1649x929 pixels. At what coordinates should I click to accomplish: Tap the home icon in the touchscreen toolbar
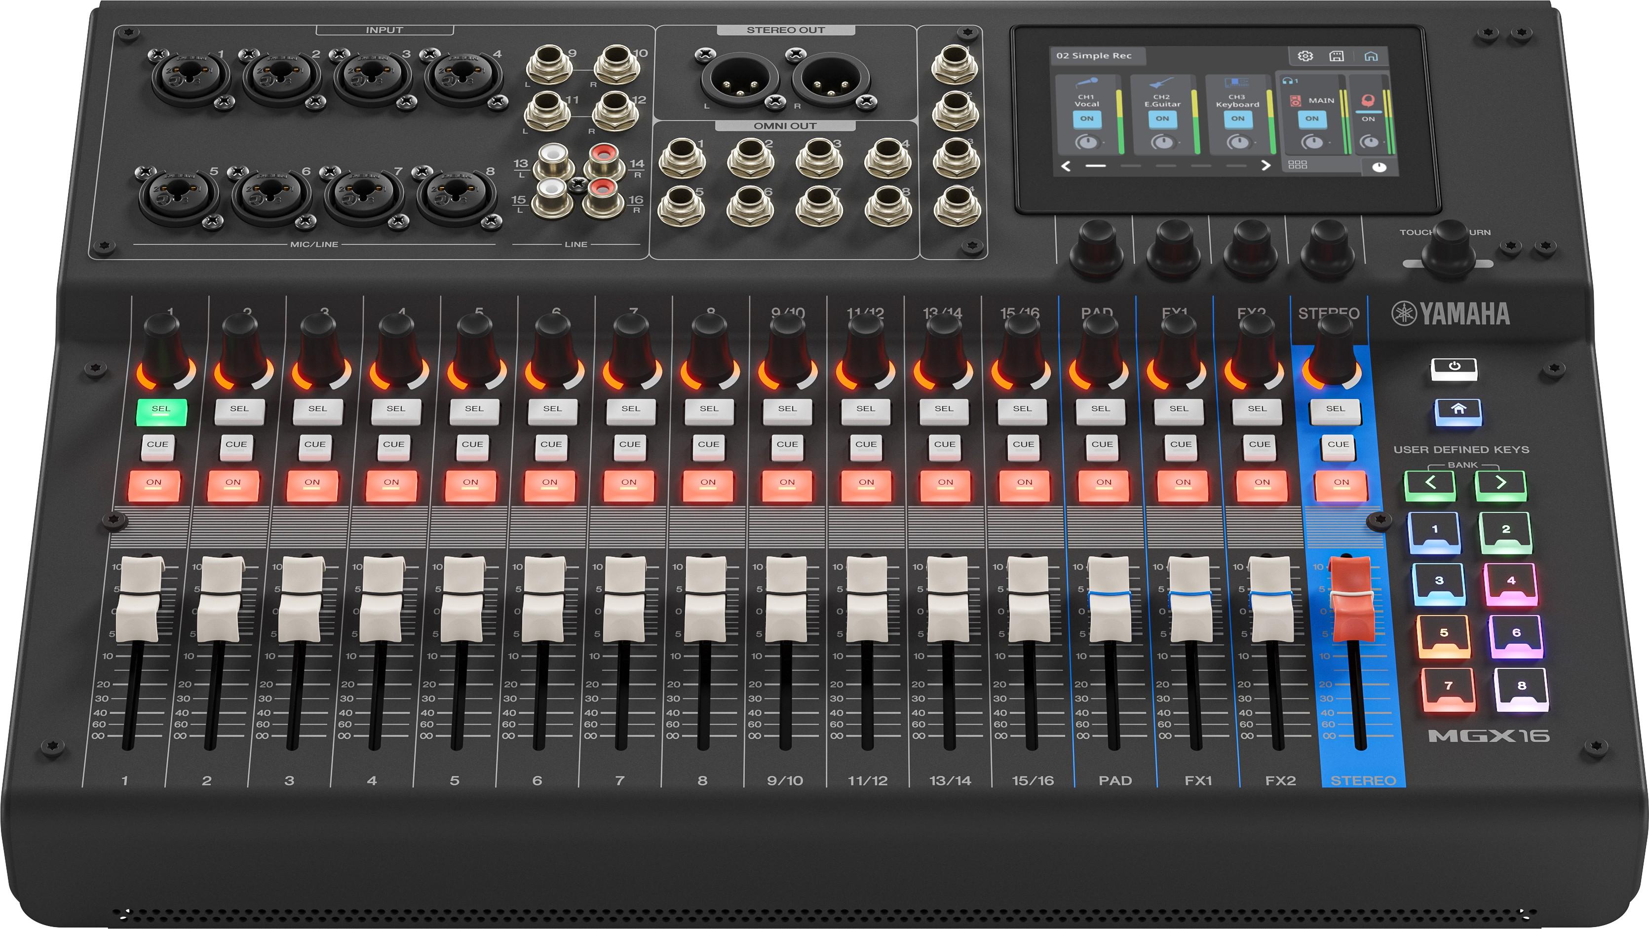click(1371, 57)
